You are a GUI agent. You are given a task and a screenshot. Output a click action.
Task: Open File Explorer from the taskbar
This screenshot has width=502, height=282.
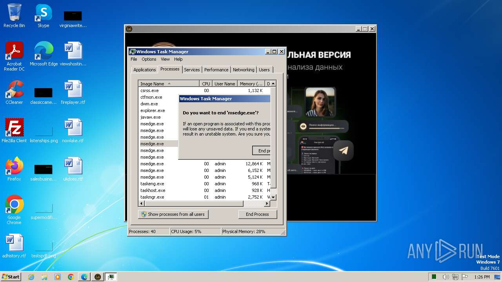click(44, 277)
